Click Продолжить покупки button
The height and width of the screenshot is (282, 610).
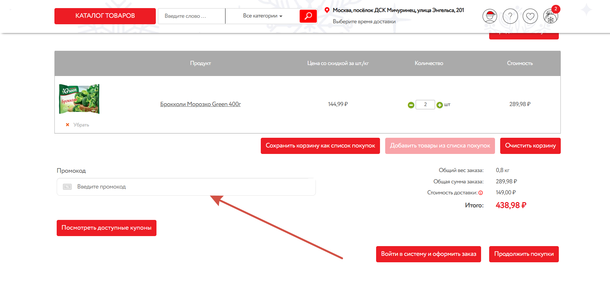click(524, 254)
